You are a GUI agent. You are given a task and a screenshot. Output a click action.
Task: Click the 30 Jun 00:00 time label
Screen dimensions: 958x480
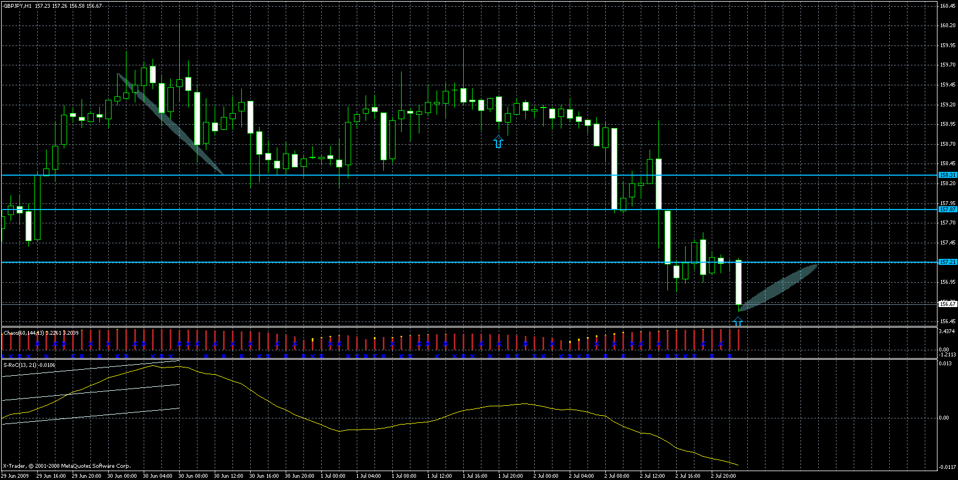pyautogui.click(x=122, y=476)
